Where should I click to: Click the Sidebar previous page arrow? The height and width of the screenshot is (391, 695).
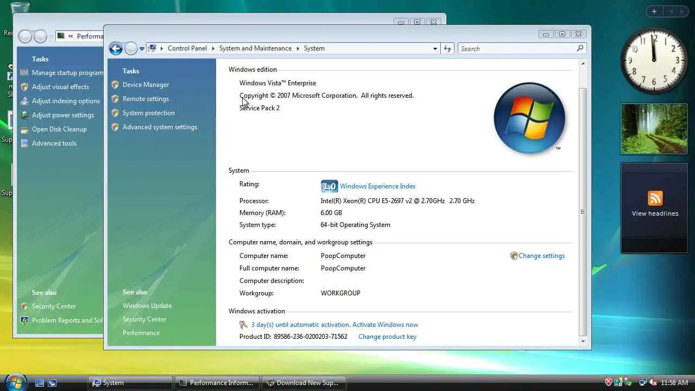point(671,11)
